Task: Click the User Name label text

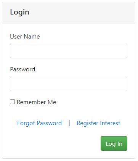Action: (x=25, y=37)
